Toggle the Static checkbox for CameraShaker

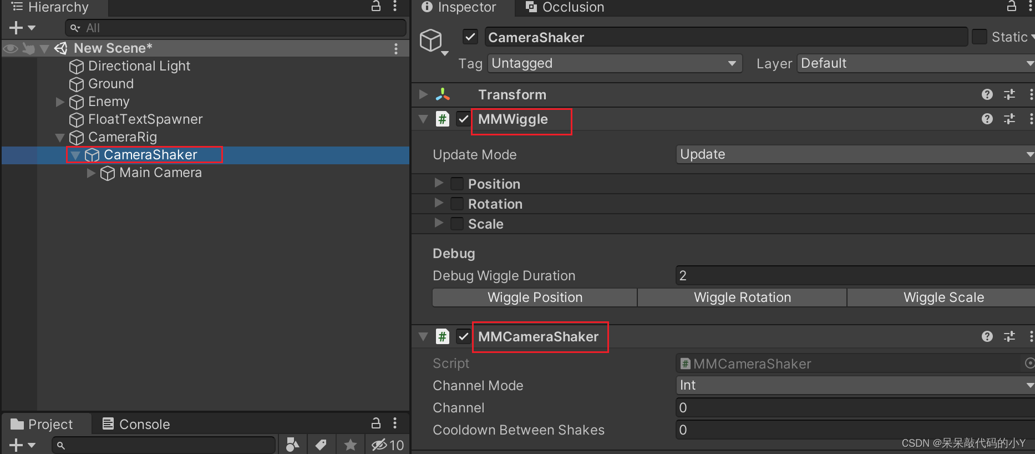(x=980, y=37)
